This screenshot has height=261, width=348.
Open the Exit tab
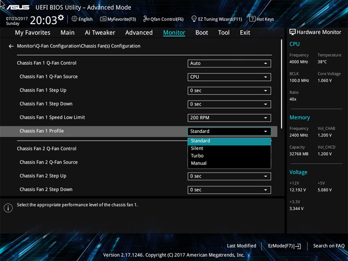[x=245, y=33]
